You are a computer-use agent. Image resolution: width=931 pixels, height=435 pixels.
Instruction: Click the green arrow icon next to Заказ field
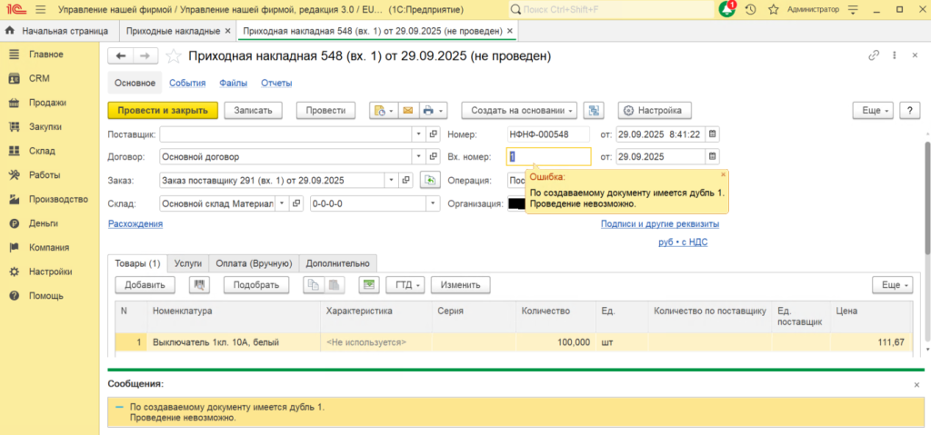[x=430, y=180]
